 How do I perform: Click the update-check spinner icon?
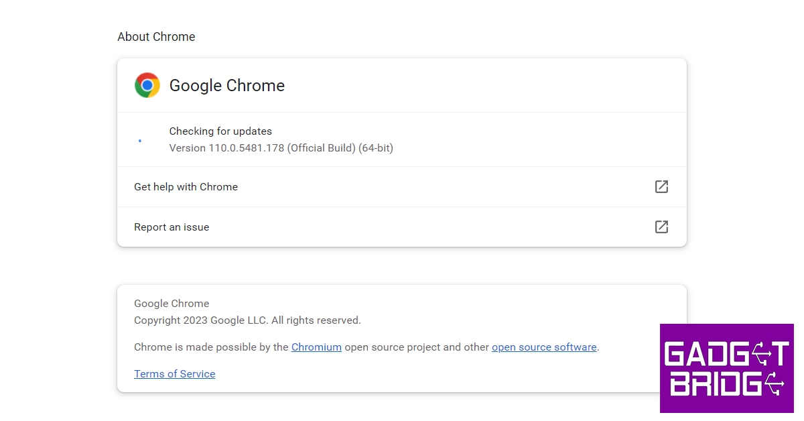tap(139, 141)
